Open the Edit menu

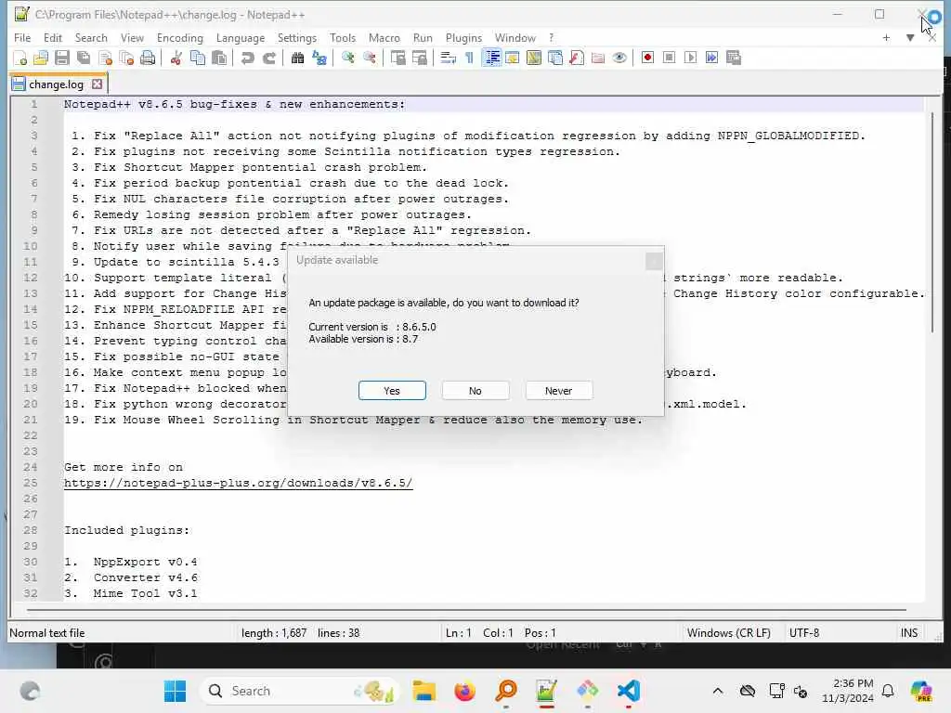pyautogui.click(x=53, y=37)
